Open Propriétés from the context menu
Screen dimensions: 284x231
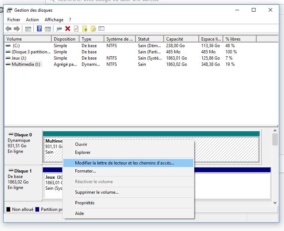85,203
